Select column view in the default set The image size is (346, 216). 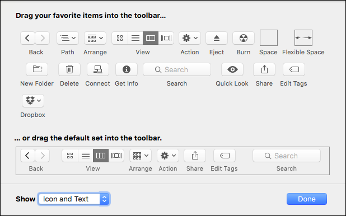101,156
